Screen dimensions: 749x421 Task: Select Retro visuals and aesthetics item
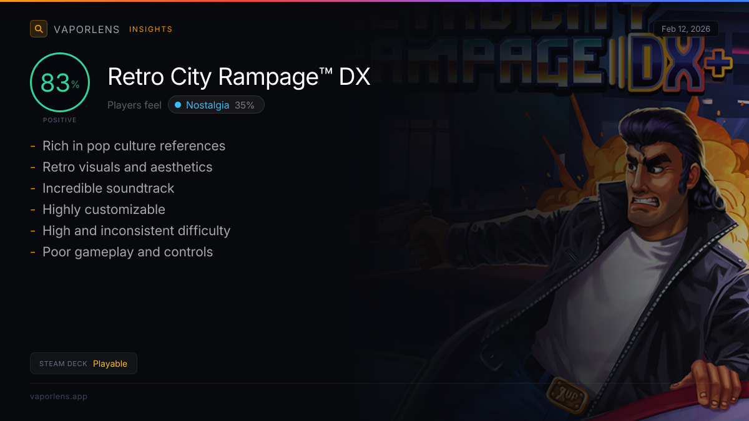click(x=127, y=167)
